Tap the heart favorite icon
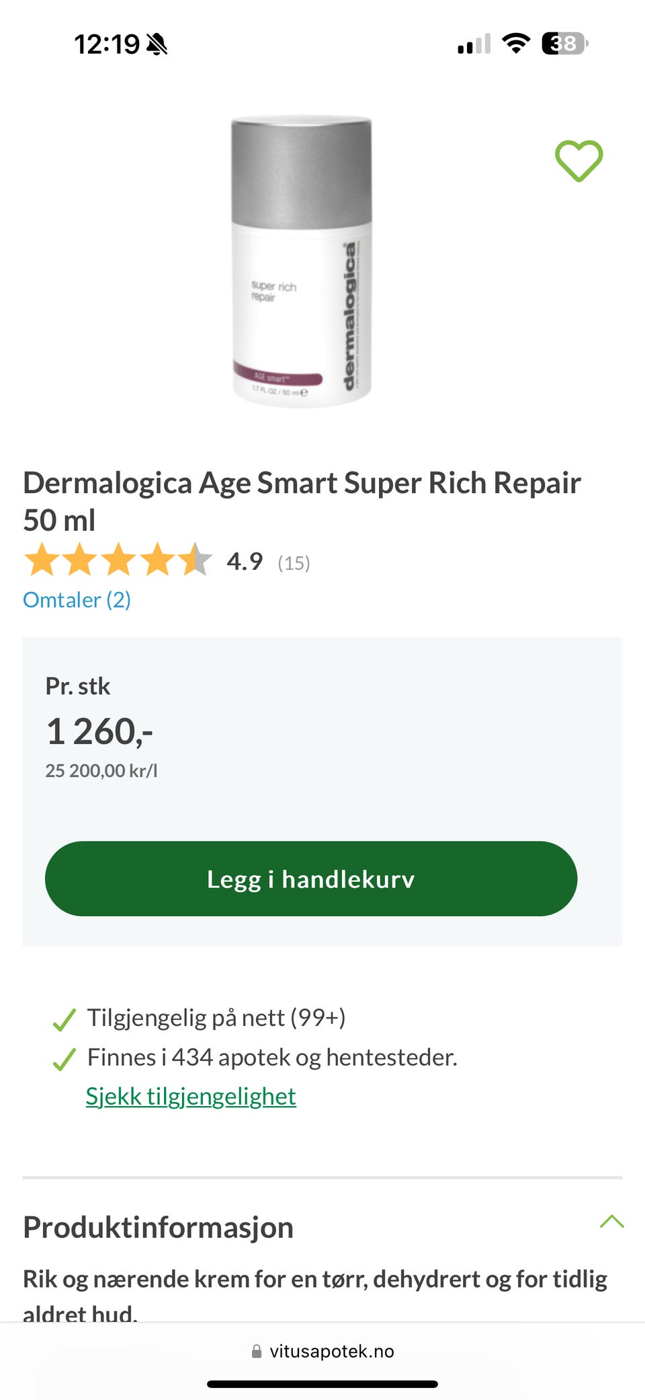The width and height of the screenshot is (645, 1400). (578, 161)
